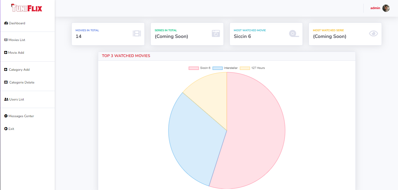Click the messenger icon beside Messages Center
Viewport: 398px width, 190px height.
click(6, 116)
